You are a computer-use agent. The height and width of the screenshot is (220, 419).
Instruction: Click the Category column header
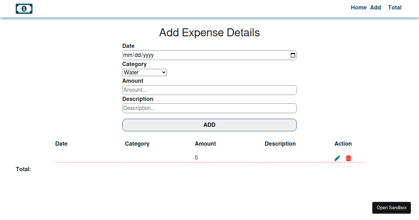click(x=137, y=144)
